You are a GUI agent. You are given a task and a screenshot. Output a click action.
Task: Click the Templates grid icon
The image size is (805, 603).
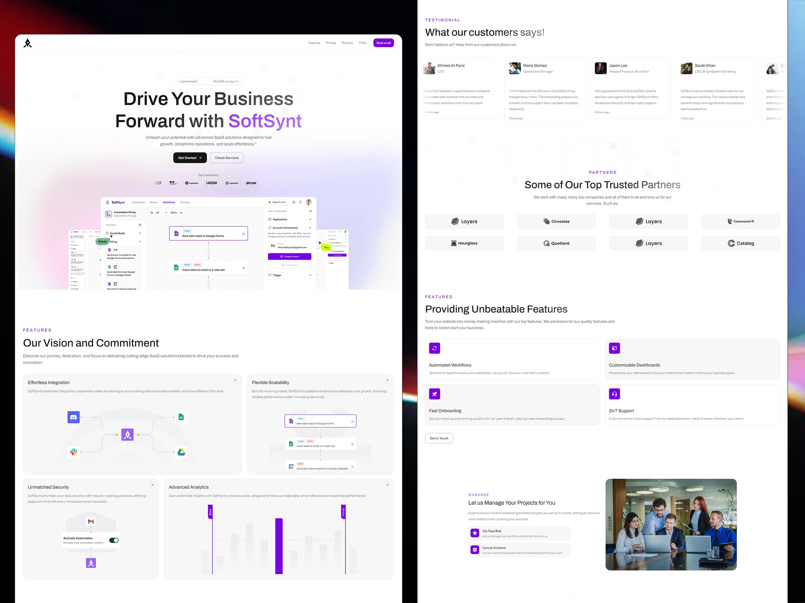(140, 225)
